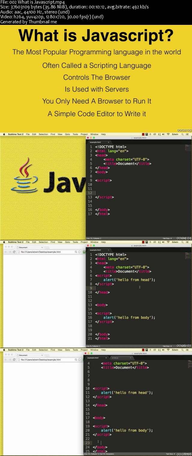Open Apple menu in the 00:08:08 frame

4,350
